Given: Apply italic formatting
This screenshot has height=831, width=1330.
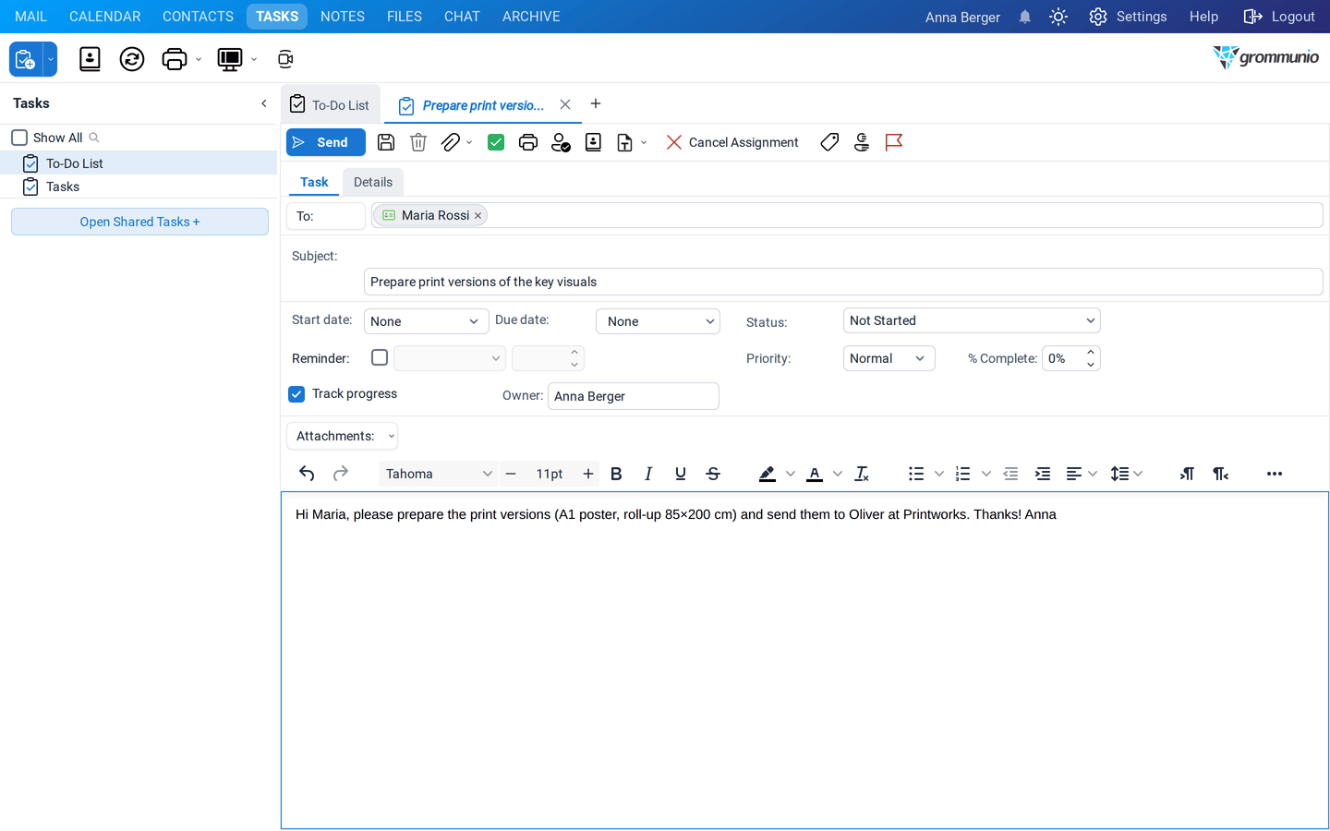Looking at the screenshot, I should click(x=648, y=474).
